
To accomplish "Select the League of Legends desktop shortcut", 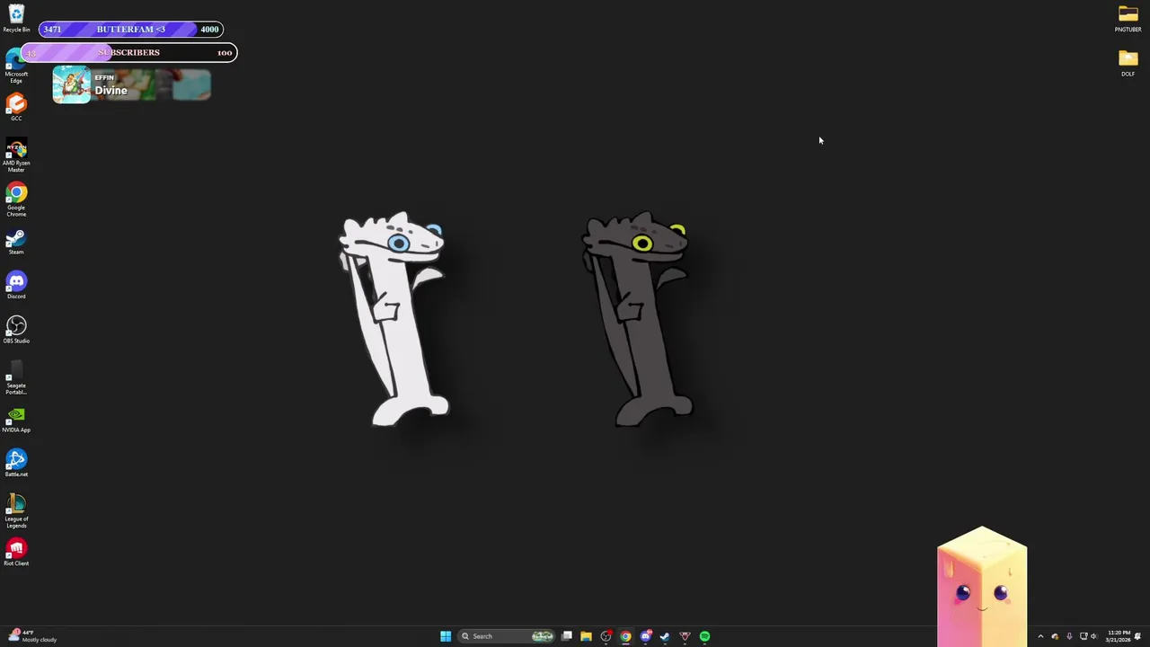I will (x=16, y=511).
